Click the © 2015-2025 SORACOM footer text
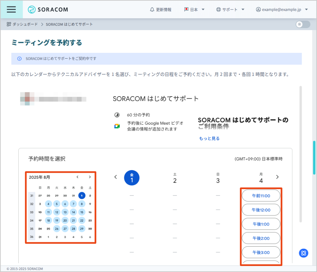This screenshot has height=272, width=317. click(25, 269)
